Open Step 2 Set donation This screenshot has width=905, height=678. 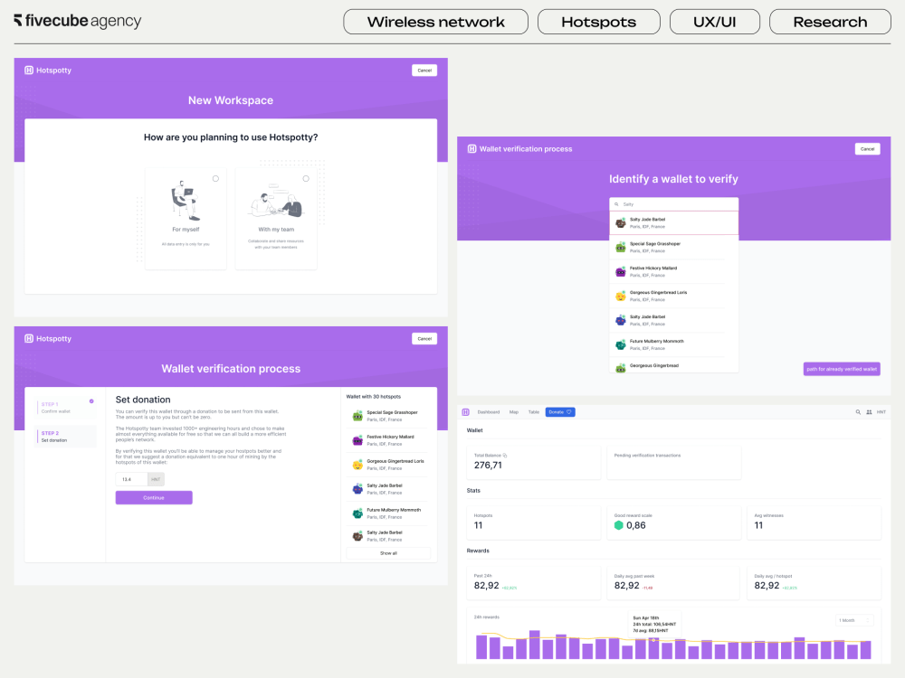coord(64,437)
